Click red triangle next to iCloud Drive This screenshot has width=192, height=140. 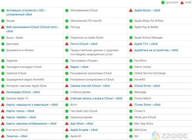pyautogui.click(x=131, y=86)
